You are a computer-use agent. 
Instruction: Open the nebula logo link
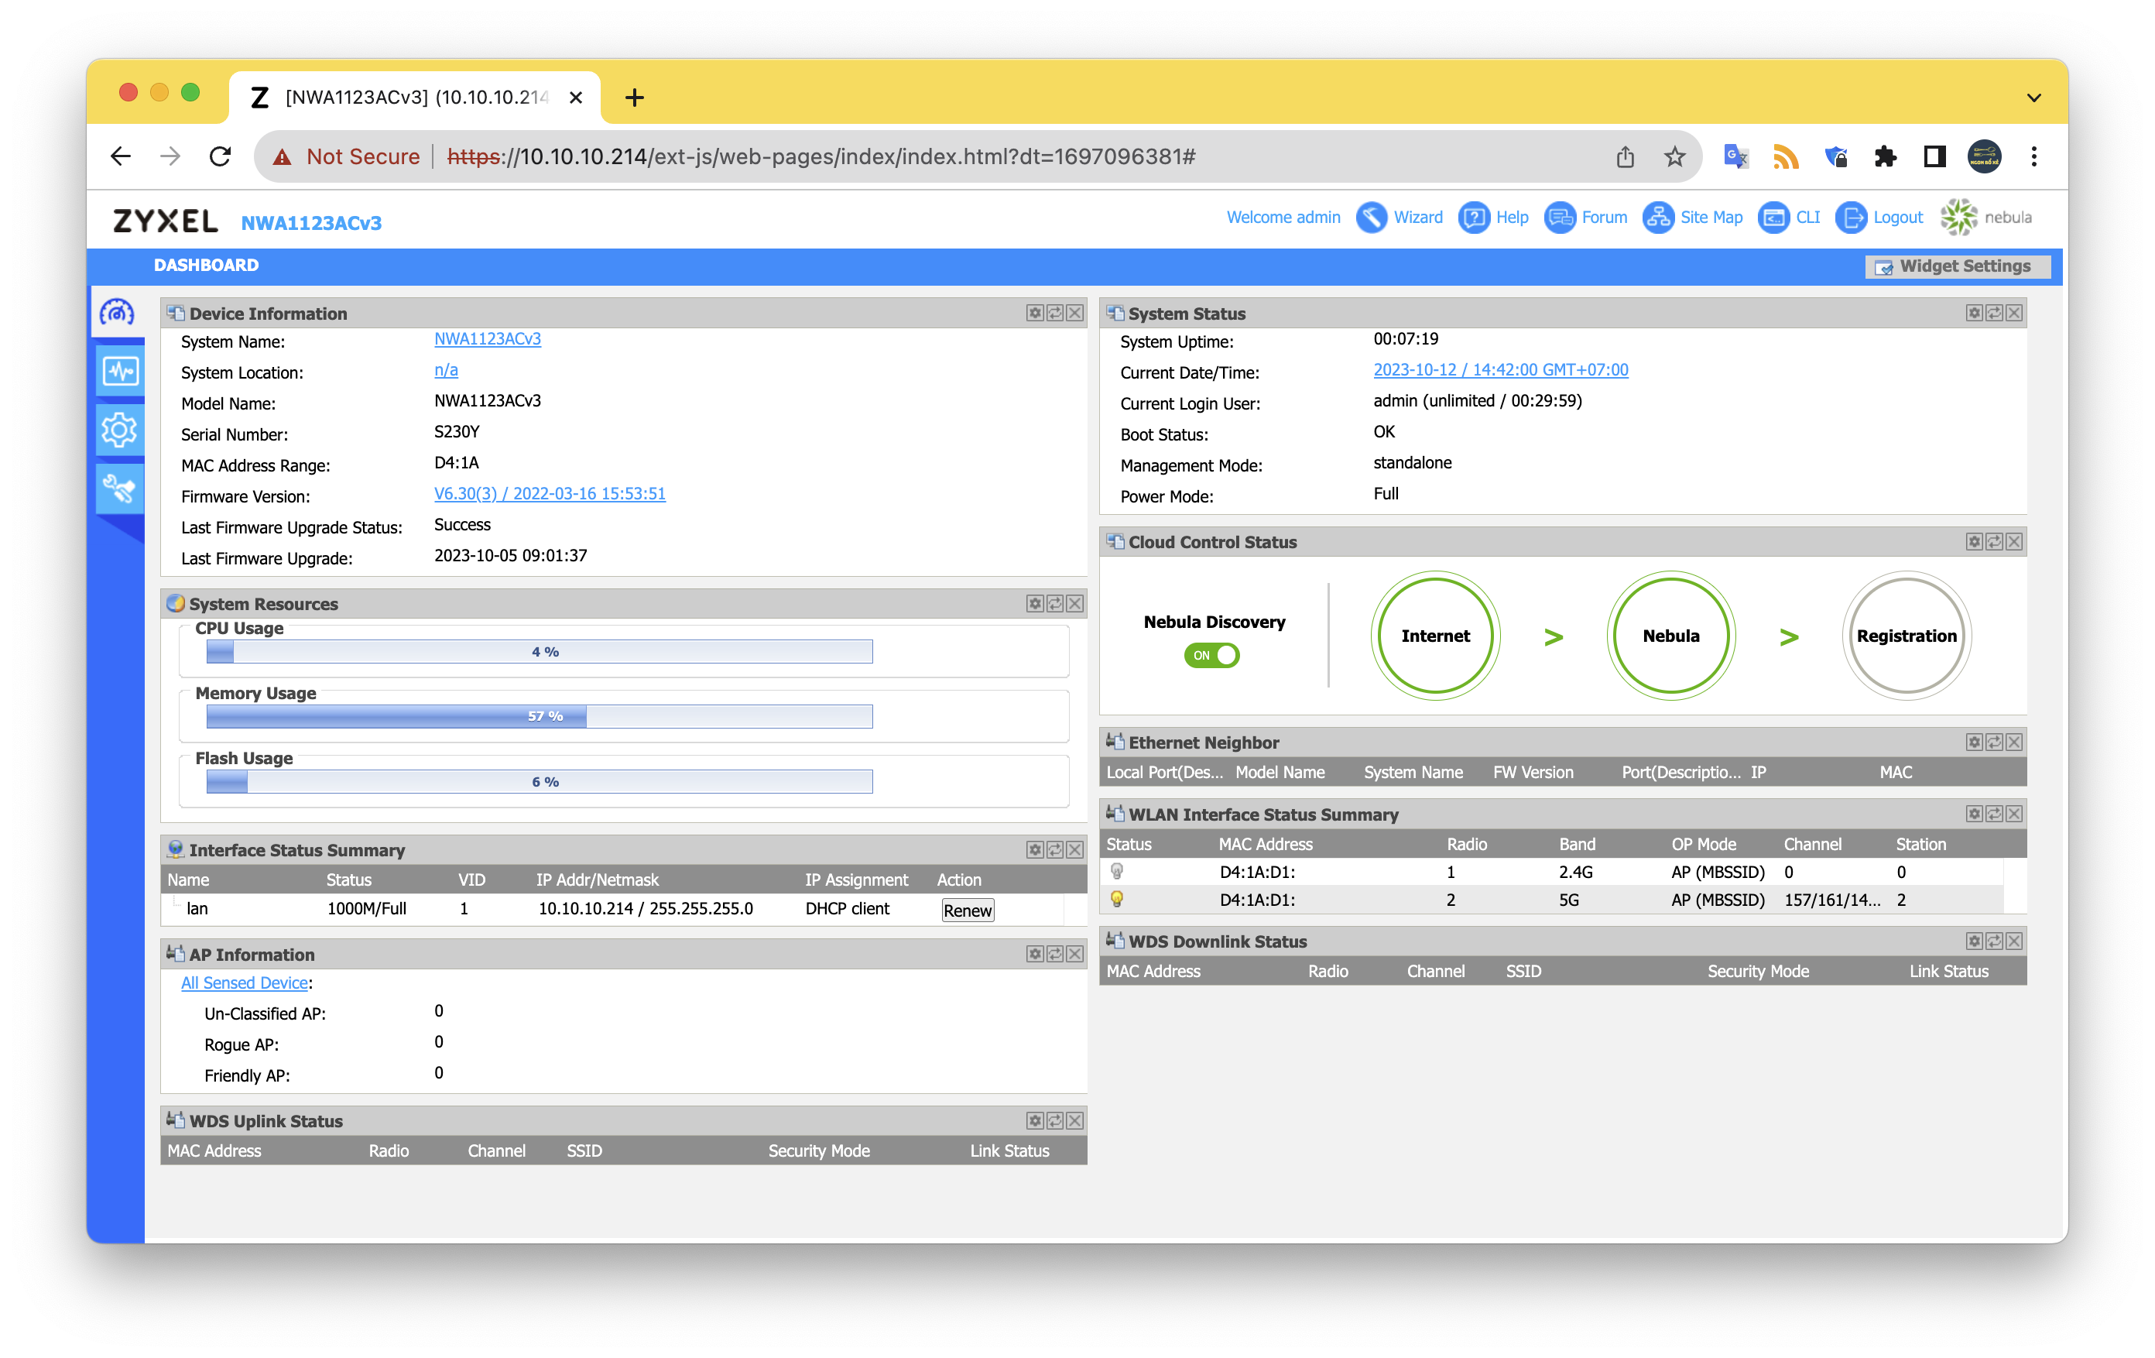tap(1985, 218)
